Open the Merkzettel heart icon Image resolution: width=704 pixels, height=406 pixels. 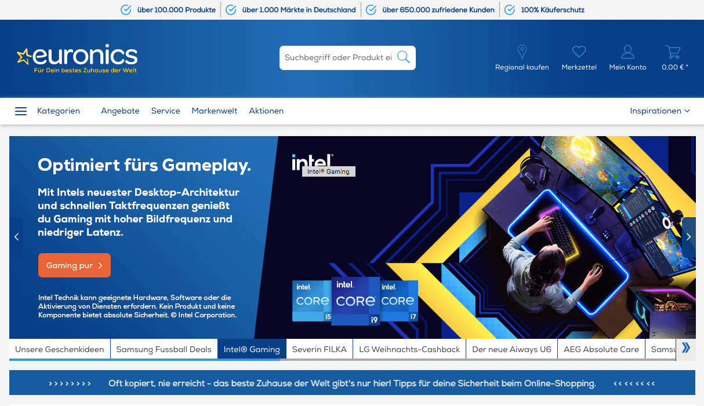(579, 52)
